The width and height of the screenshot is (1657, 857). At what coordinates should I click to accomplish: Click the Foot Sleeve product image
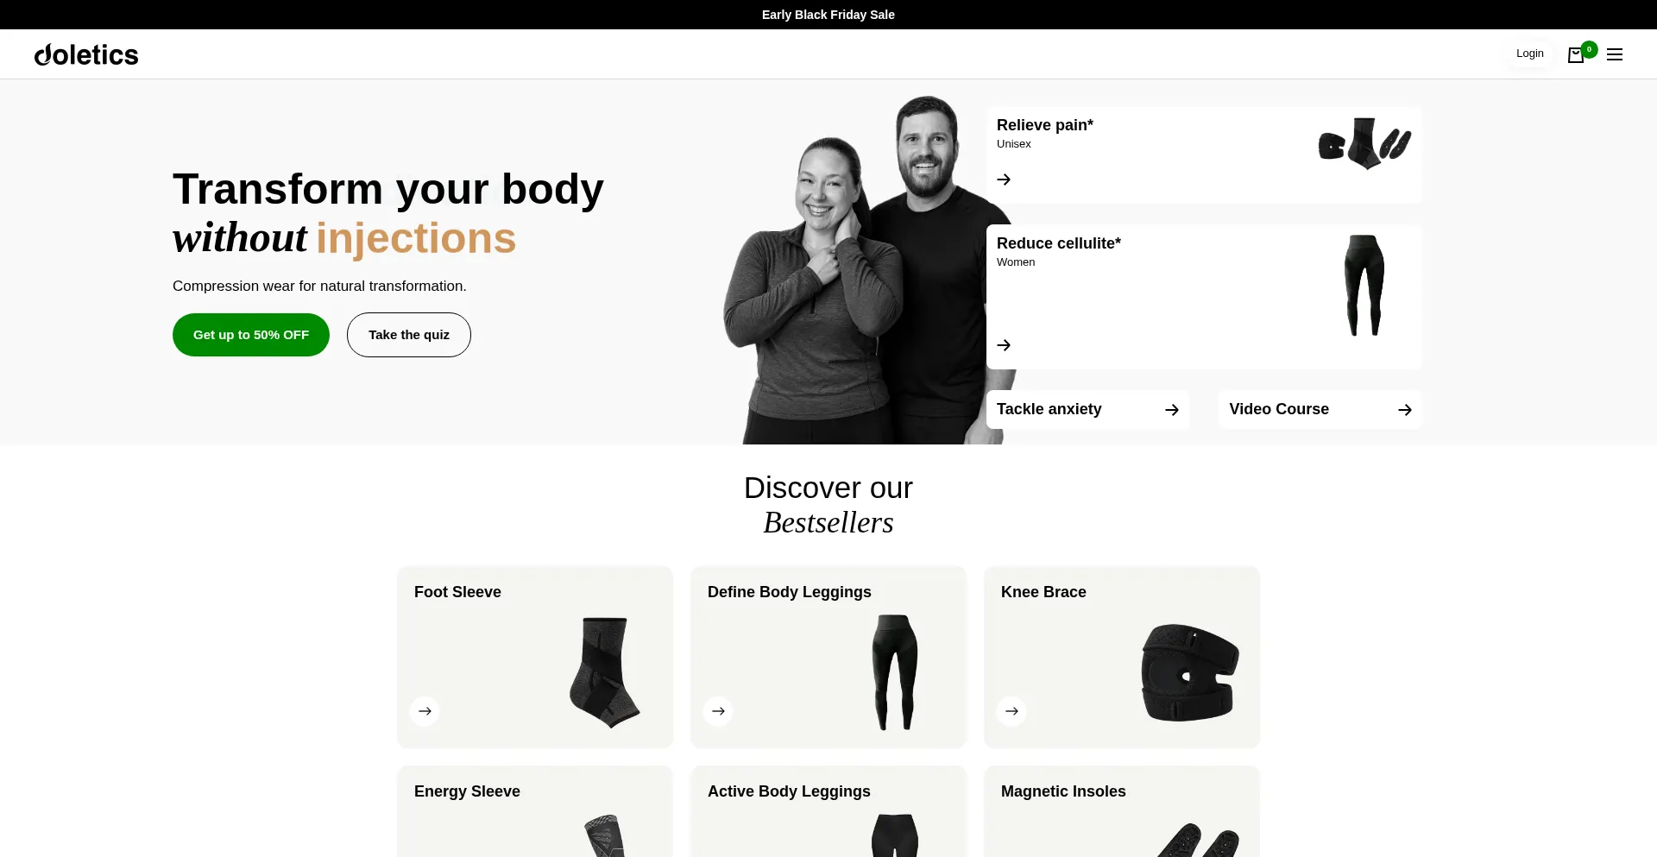[605, 672]
